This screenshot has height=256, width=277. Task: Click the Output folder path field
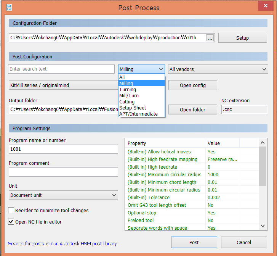coord(63,109)
